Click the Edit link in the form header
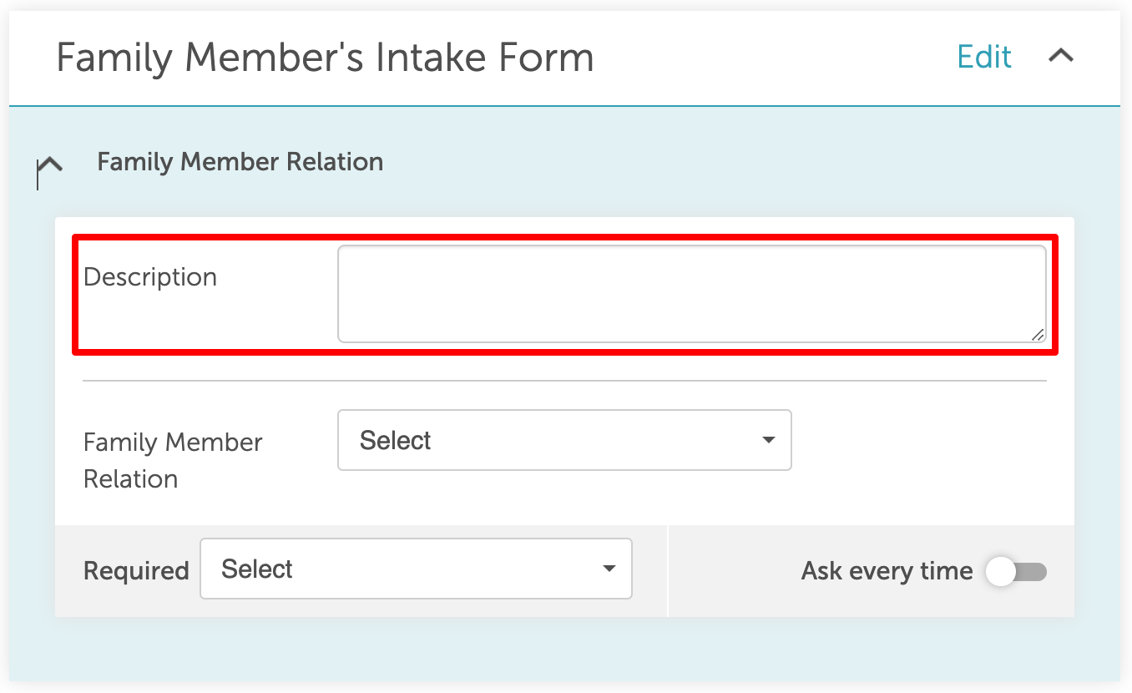Screen dimensions: 1132x693 tap(984, 57)
